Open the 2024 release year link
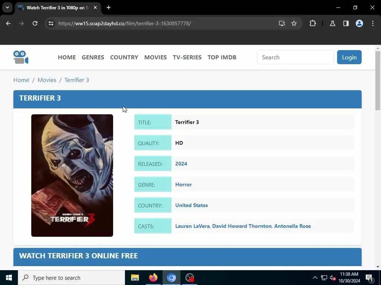The width and height of the screenshot is (381, 285). coord(181,164)
